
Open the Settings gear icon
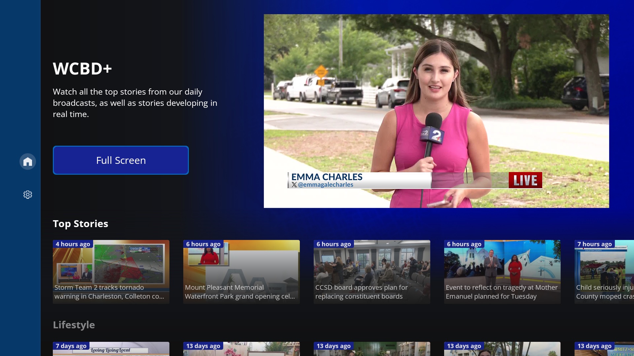(x=28, y=194)
